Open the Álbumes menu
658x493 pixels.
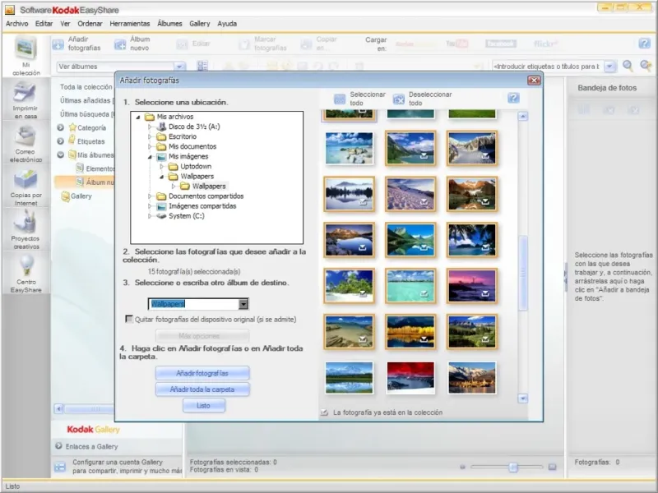(x=169, y=24)
